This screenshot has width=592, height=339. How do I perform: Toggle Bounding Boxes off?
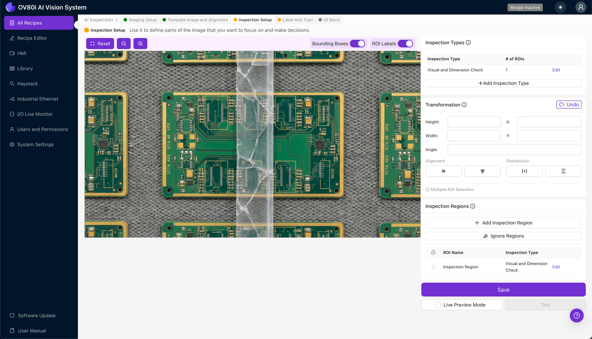point(358,43)
